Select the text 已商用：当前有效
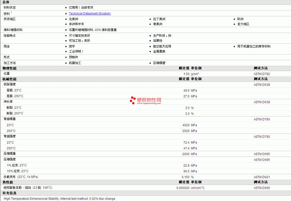 tap(81, 8)
